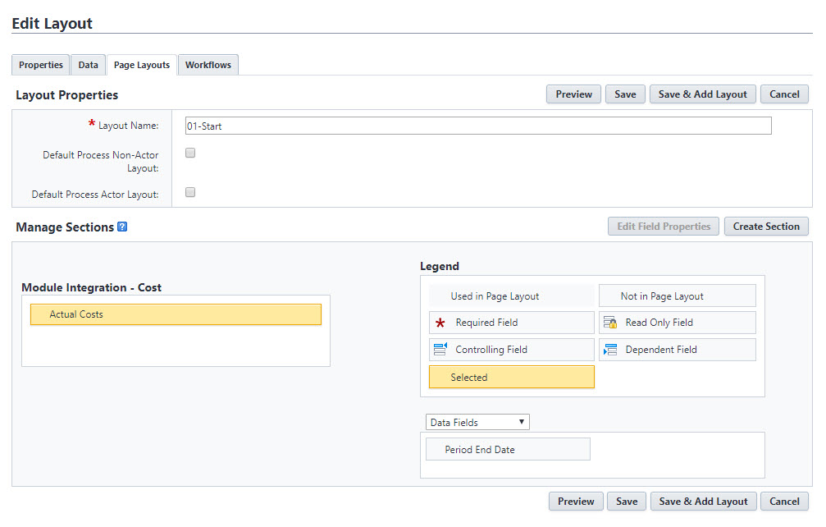Screen dimensions: 826x527
Task: Click inside the Layout Name input field
Action: coord(476,126)
